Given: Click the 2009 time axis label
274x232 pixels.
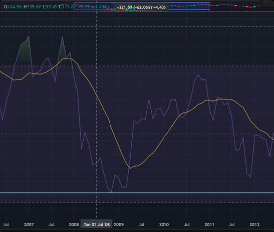Looking at the screenshot, I should (119, 224).
